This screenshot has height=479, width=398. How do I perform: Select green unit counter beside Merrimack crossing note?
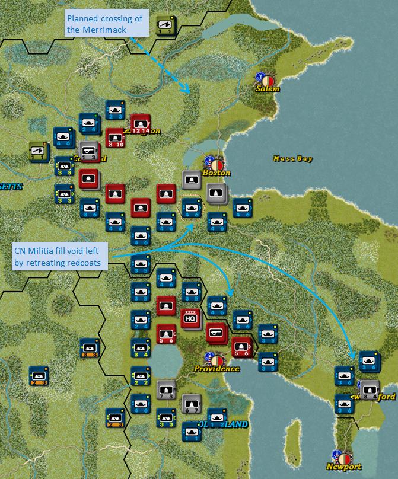coord(166,25)
